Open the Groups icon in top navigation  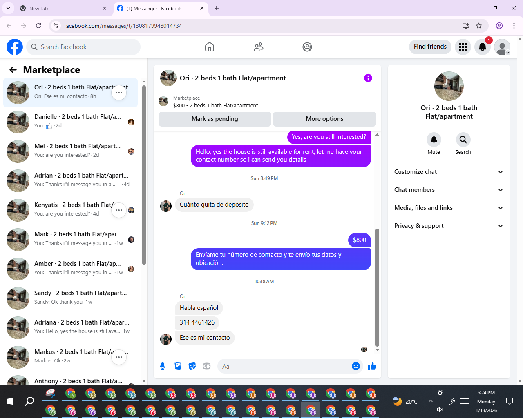coord(307,47)
